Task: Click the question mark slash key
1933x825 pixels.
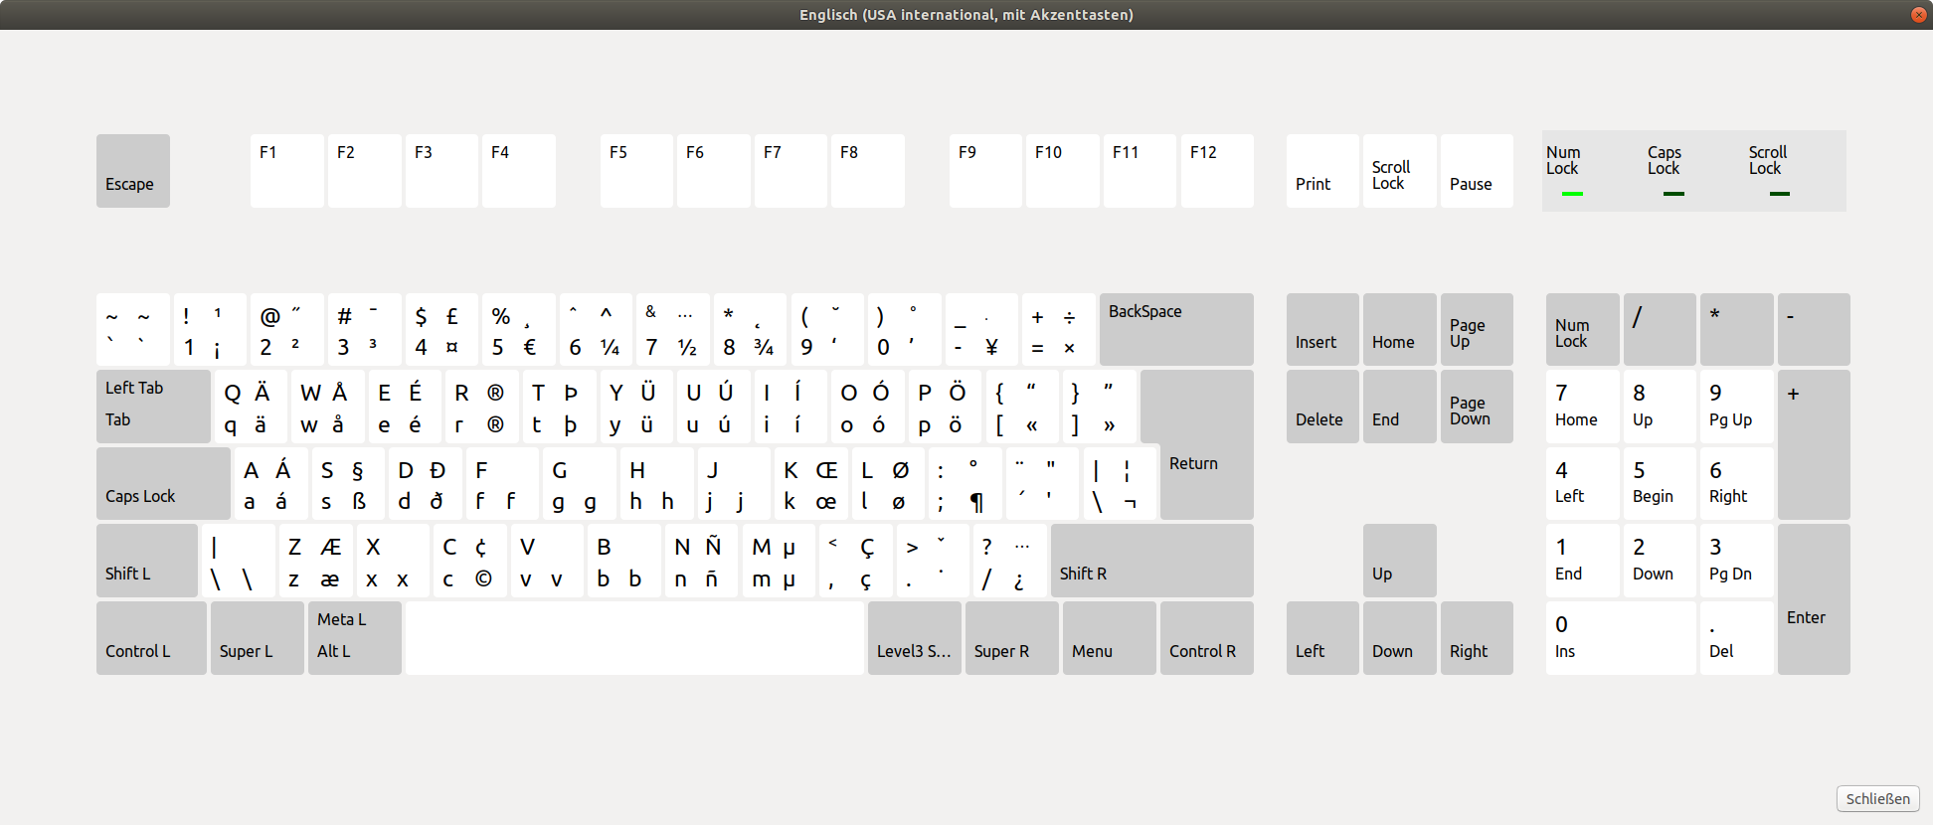Action: [1010, 561]
